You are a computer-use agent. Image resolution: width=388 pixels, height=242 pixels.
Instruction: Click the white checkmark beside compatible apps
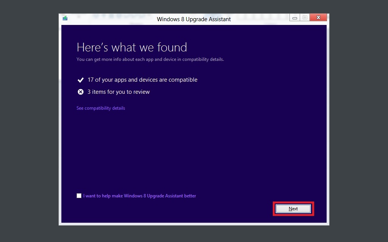point(80,80)
